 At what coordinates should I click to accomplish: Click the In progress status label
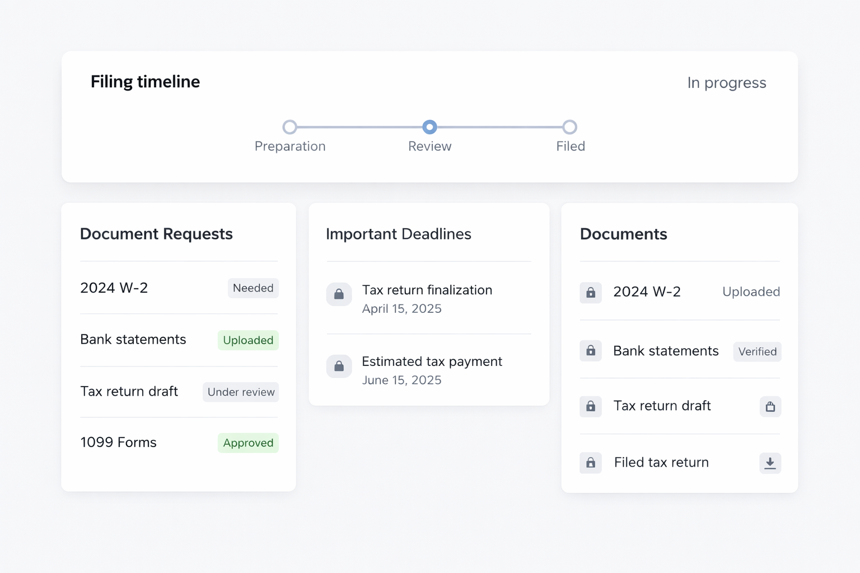(x=726, y=83)
